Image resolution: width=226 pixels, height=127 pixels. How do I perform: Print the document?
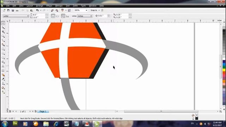pos(17,10)
